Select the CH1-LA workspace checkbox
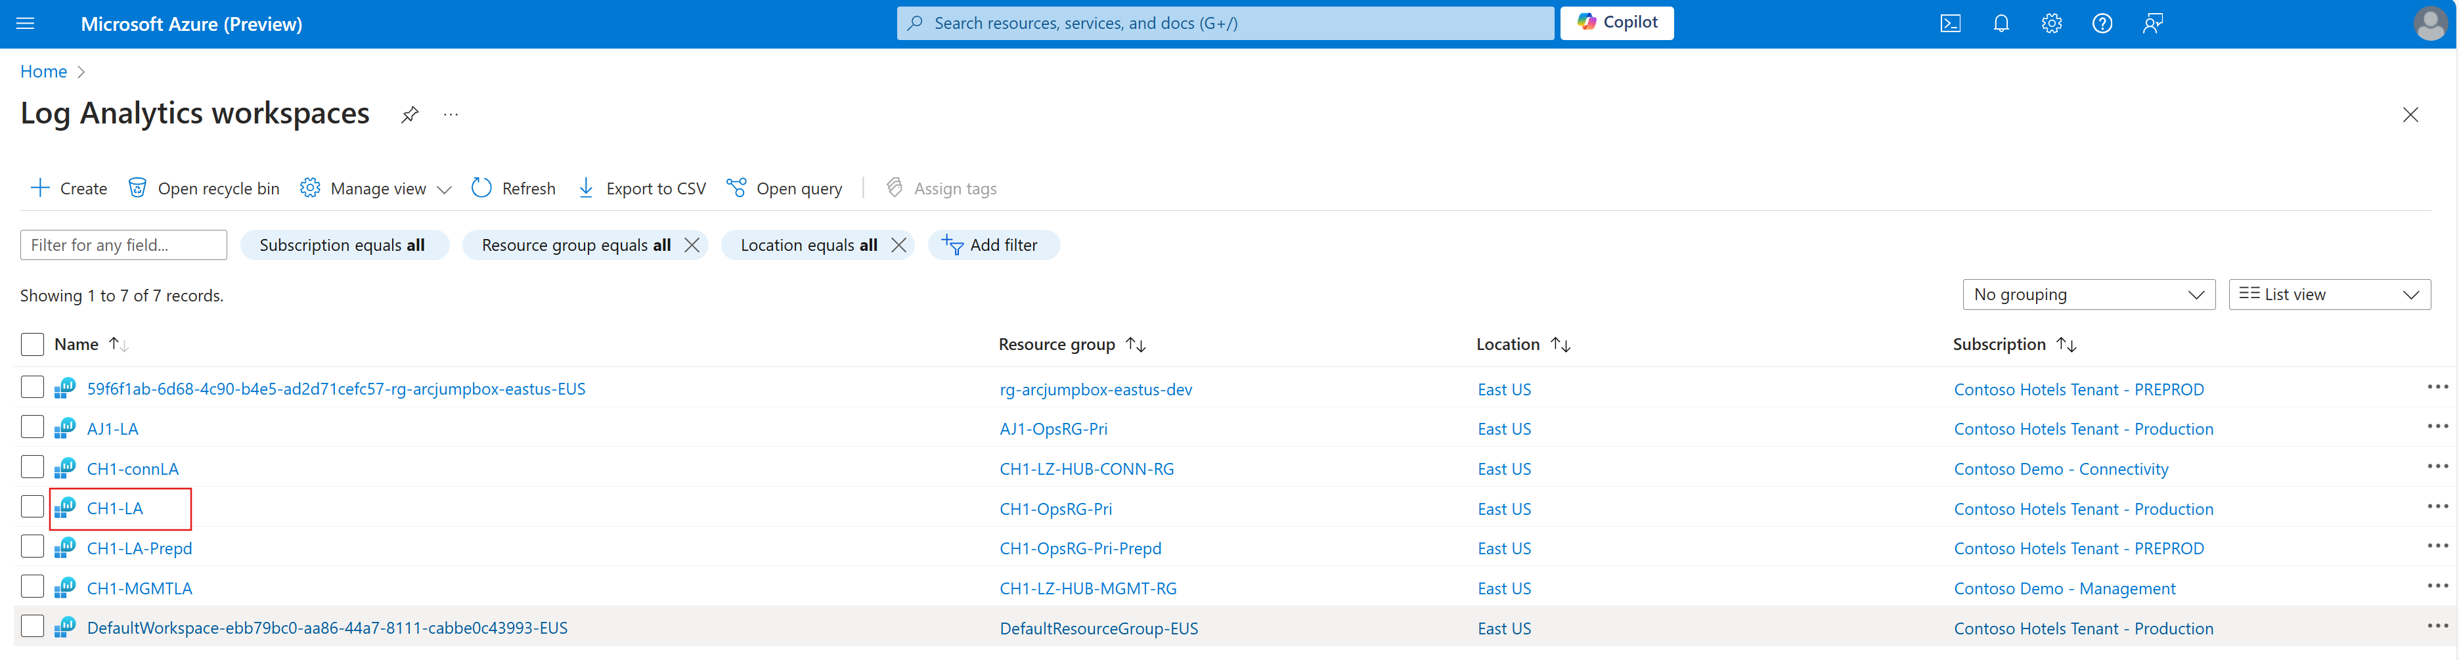Image resolution: width=2459 pixels, height=660 pixels. pos(32,507)
